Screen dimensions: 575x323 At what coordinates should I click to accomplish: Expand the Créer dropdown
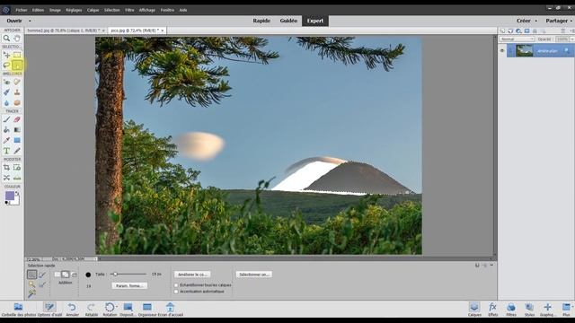535,21
